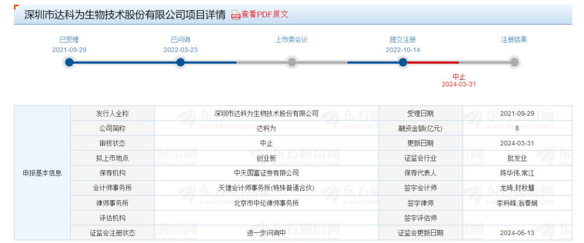The height and width of the screenshot is (243, 584).
Task: Click the 受理日期 label cell
Action: pyautogui.click(x=421, y=113)
